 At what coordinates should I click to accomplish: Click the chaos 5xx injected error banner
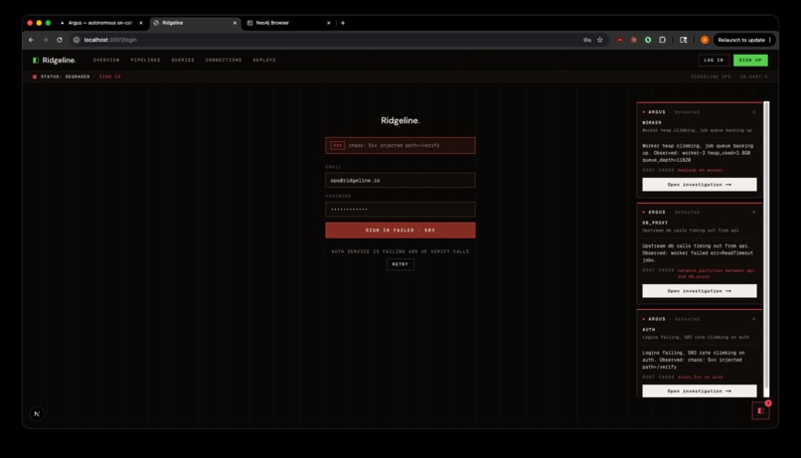[x=400, y=145]
